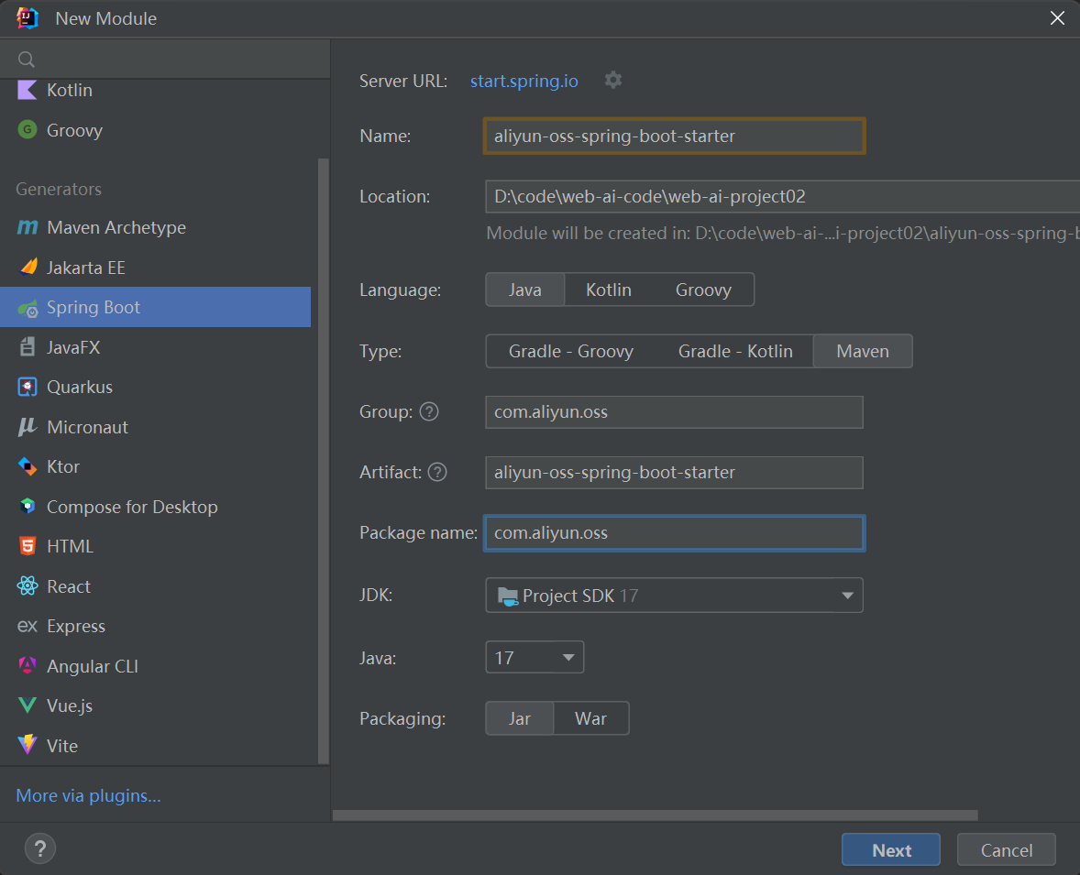Select Groovy as the language

click(703, 290)
